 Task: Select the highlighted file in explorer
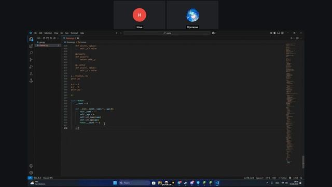coord(48,45)
